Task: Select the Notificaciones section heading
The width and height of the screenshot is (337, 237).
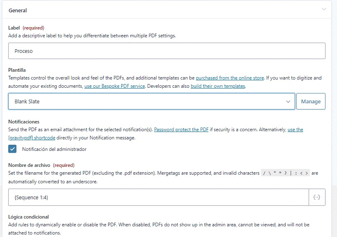Action: point(24,122)
